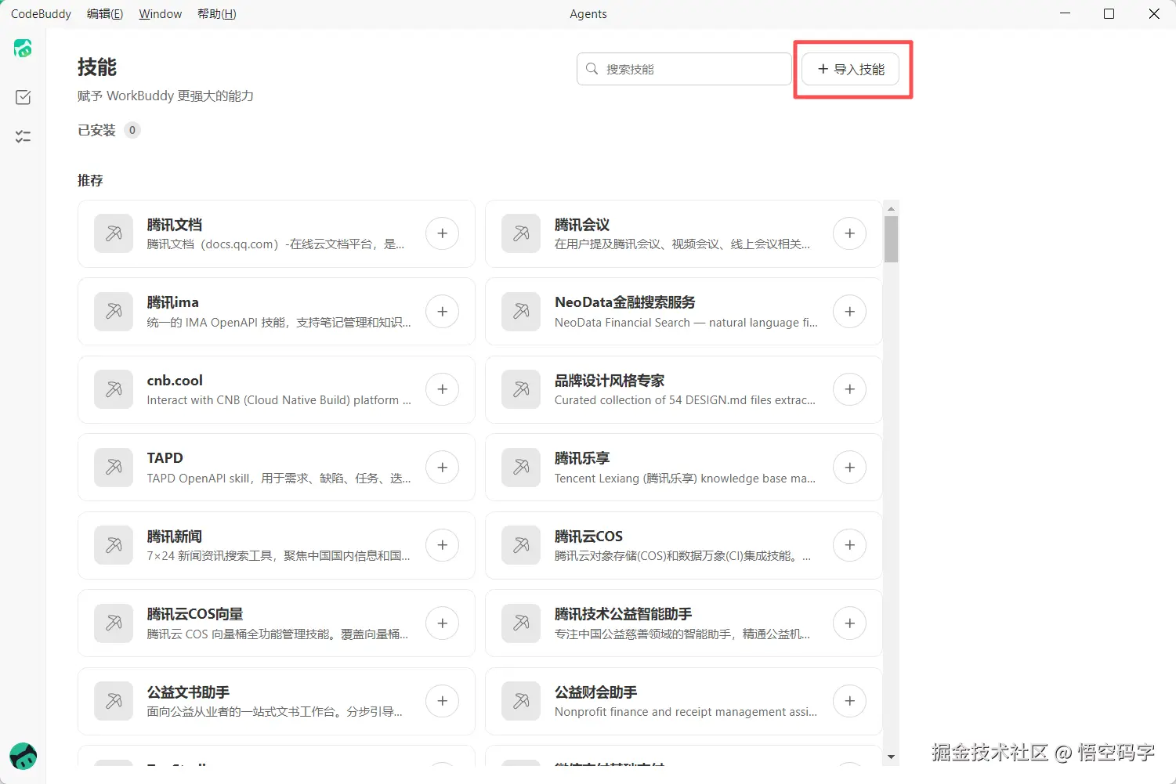Viewport: 1176px width, 784px height.
Task: Click the description starting 'Curated collection of 54'
Action: tap(685, 400)
